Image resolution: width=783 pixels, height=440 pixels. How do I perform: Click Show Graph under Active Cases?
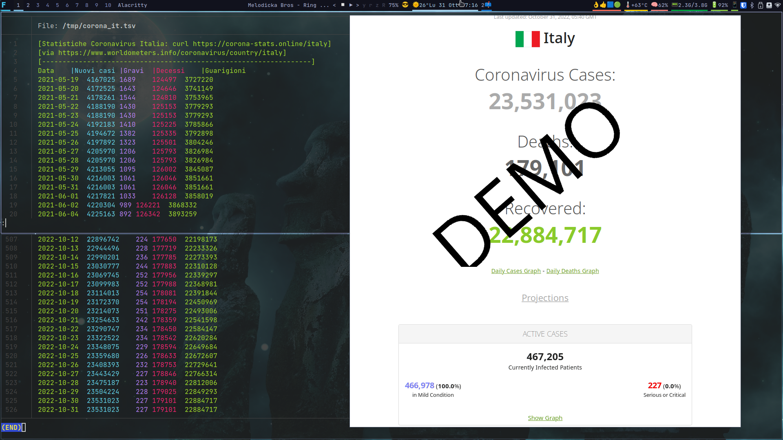(x=545, y=418)
